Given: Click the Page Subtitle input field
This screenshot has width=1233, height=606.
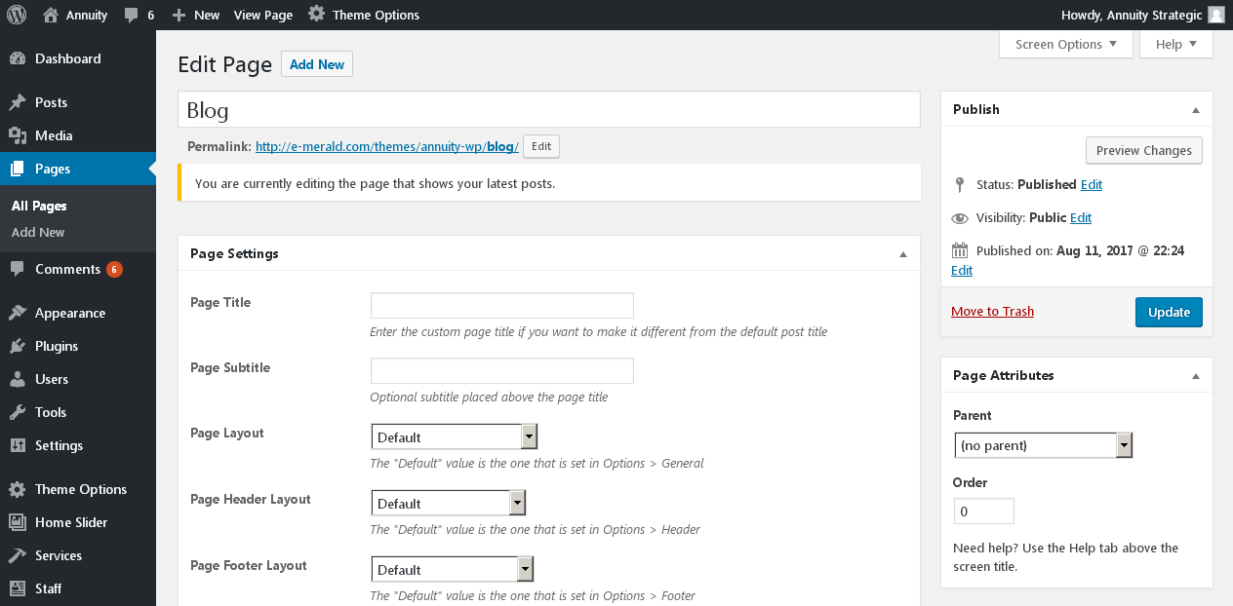Looking at the screenshot, I should pos(502,370).
